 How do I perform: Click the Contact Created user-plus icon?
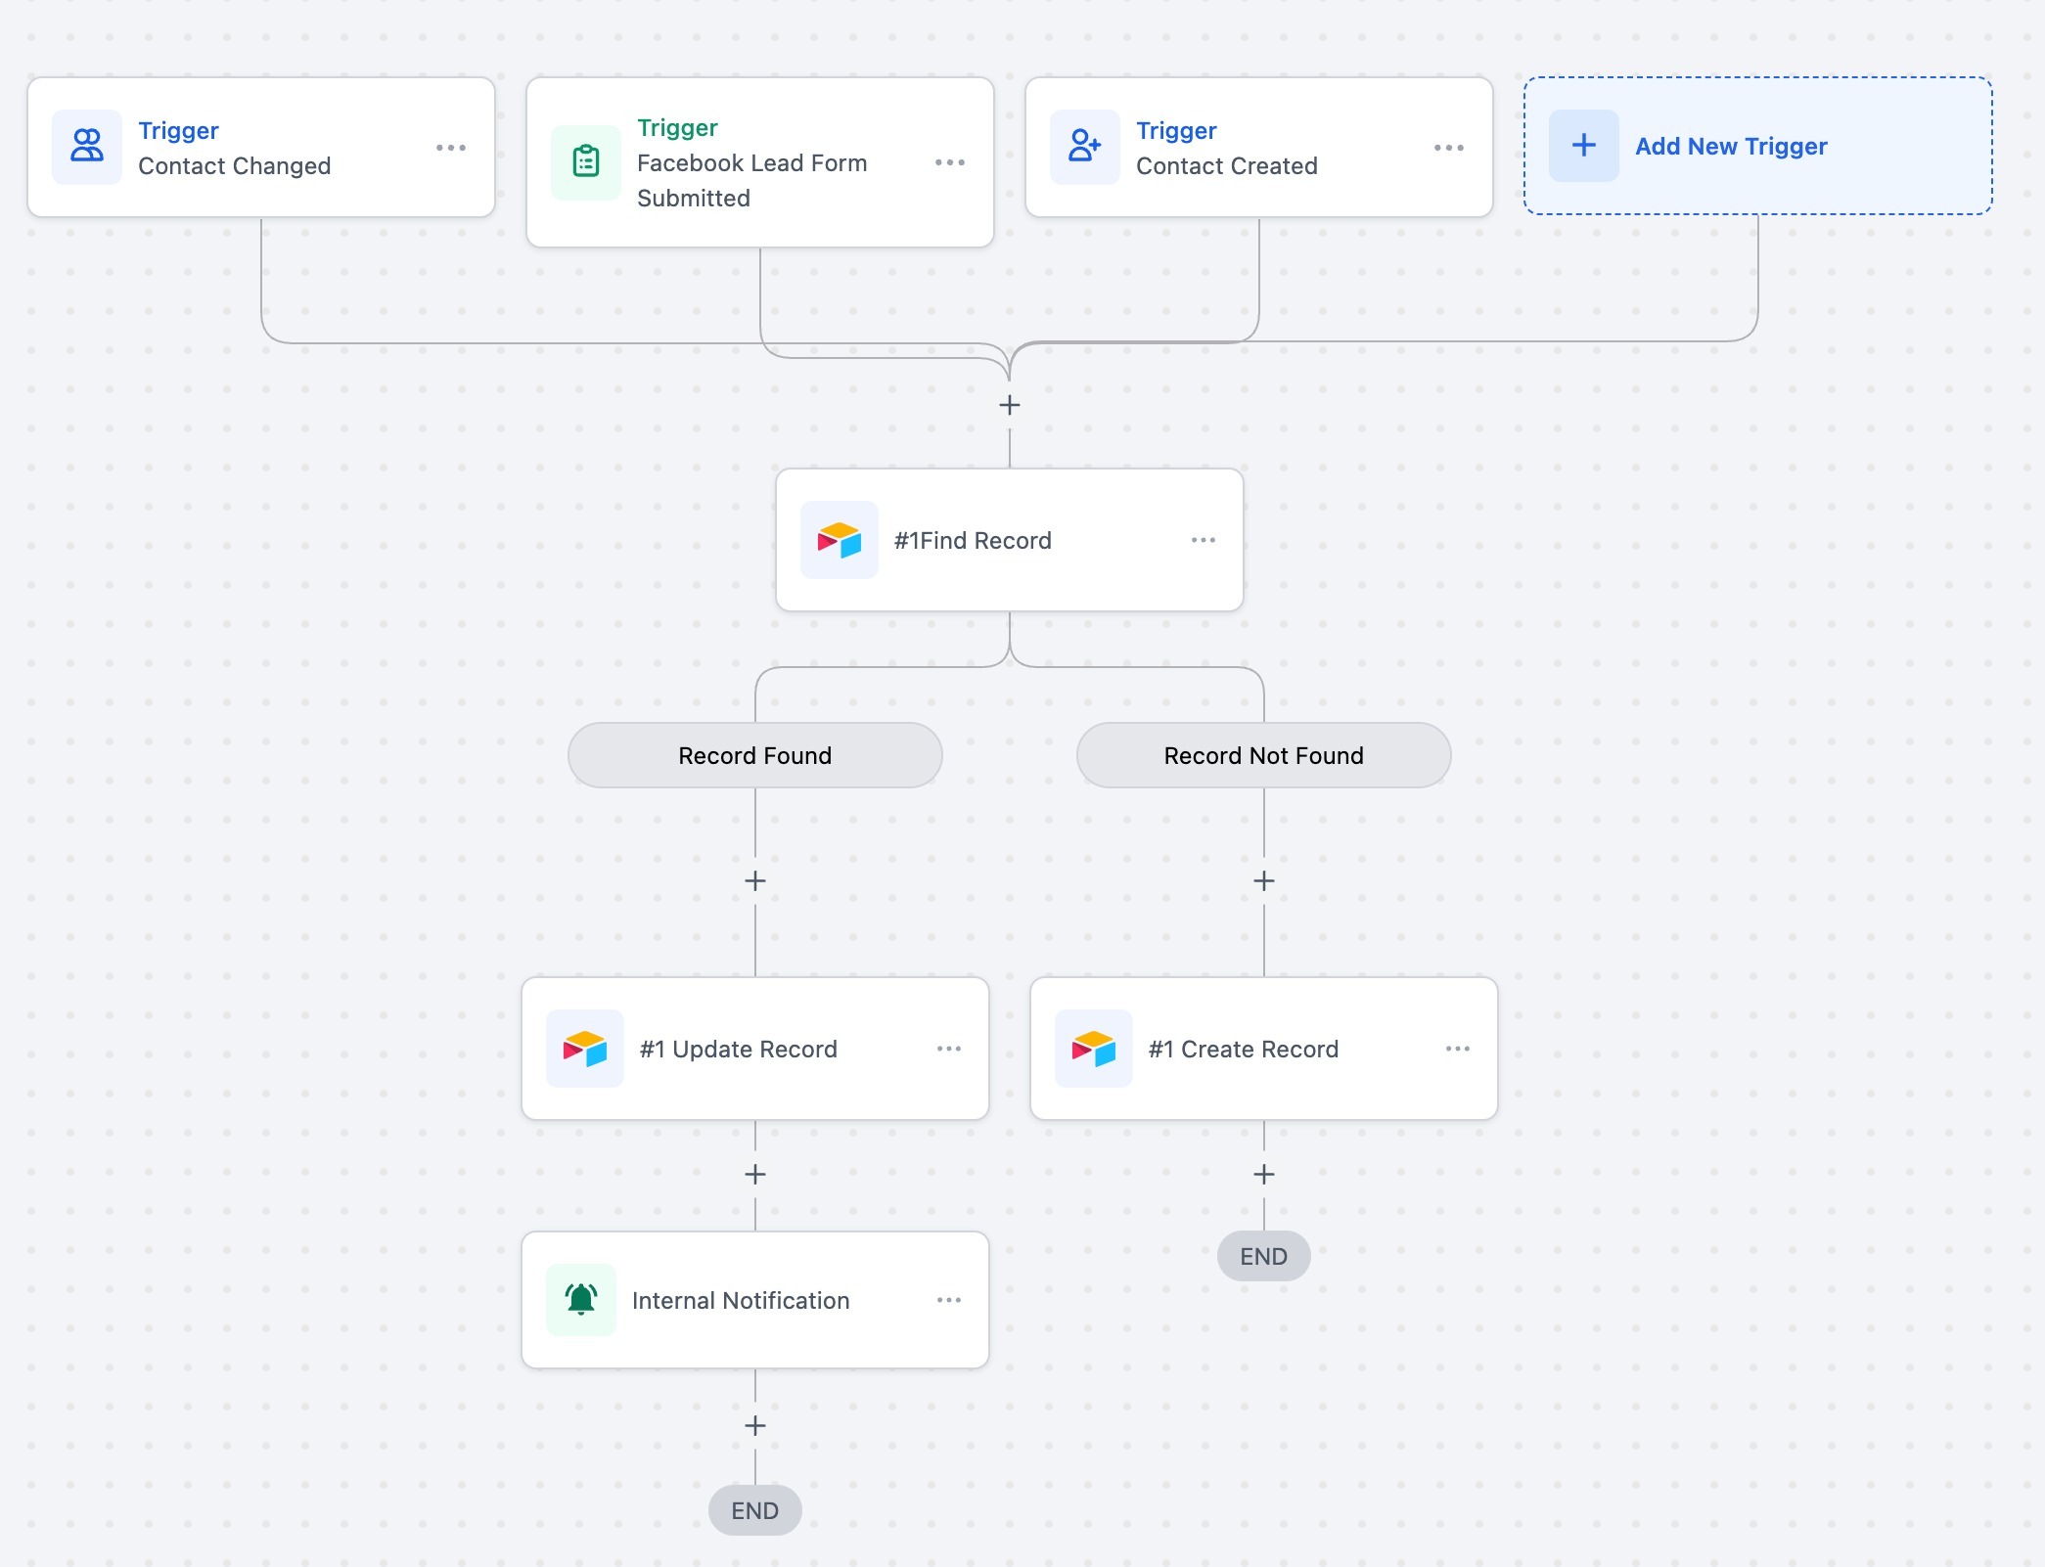click(x=1084, y=146)
